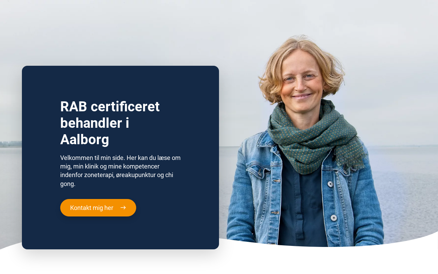This screenshot has width=438, height=274.
Task: Click the dark blue card background below the button
Action: point(120,233)
